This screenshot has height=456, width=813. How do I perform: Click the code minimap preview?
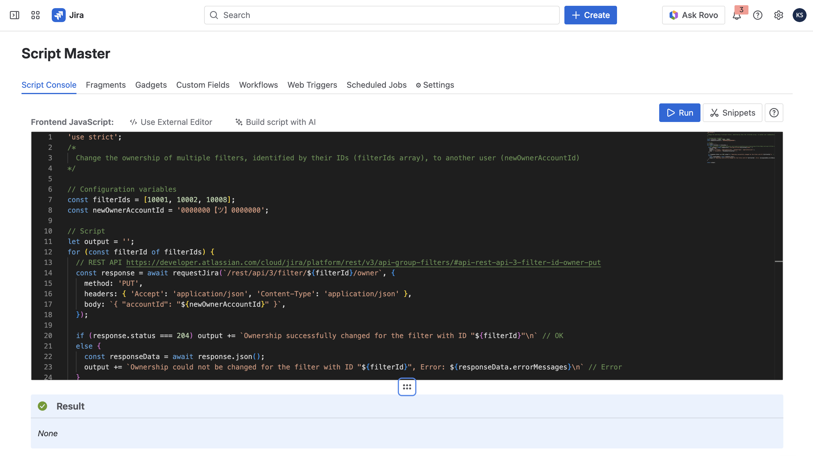click(x=740, y=148)
